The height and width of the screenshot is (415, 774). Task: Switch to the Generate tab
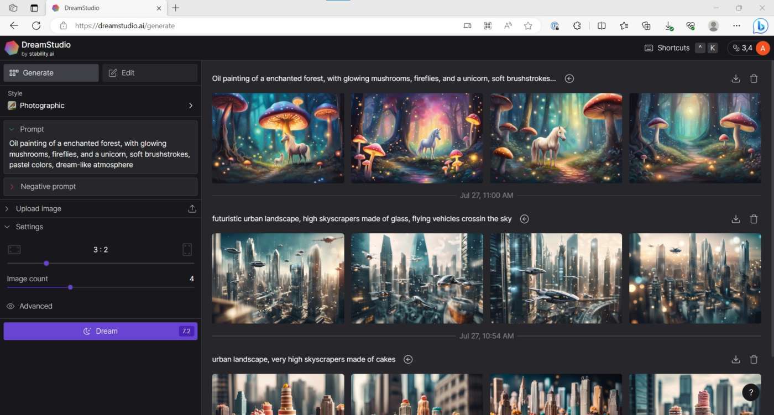51,73
